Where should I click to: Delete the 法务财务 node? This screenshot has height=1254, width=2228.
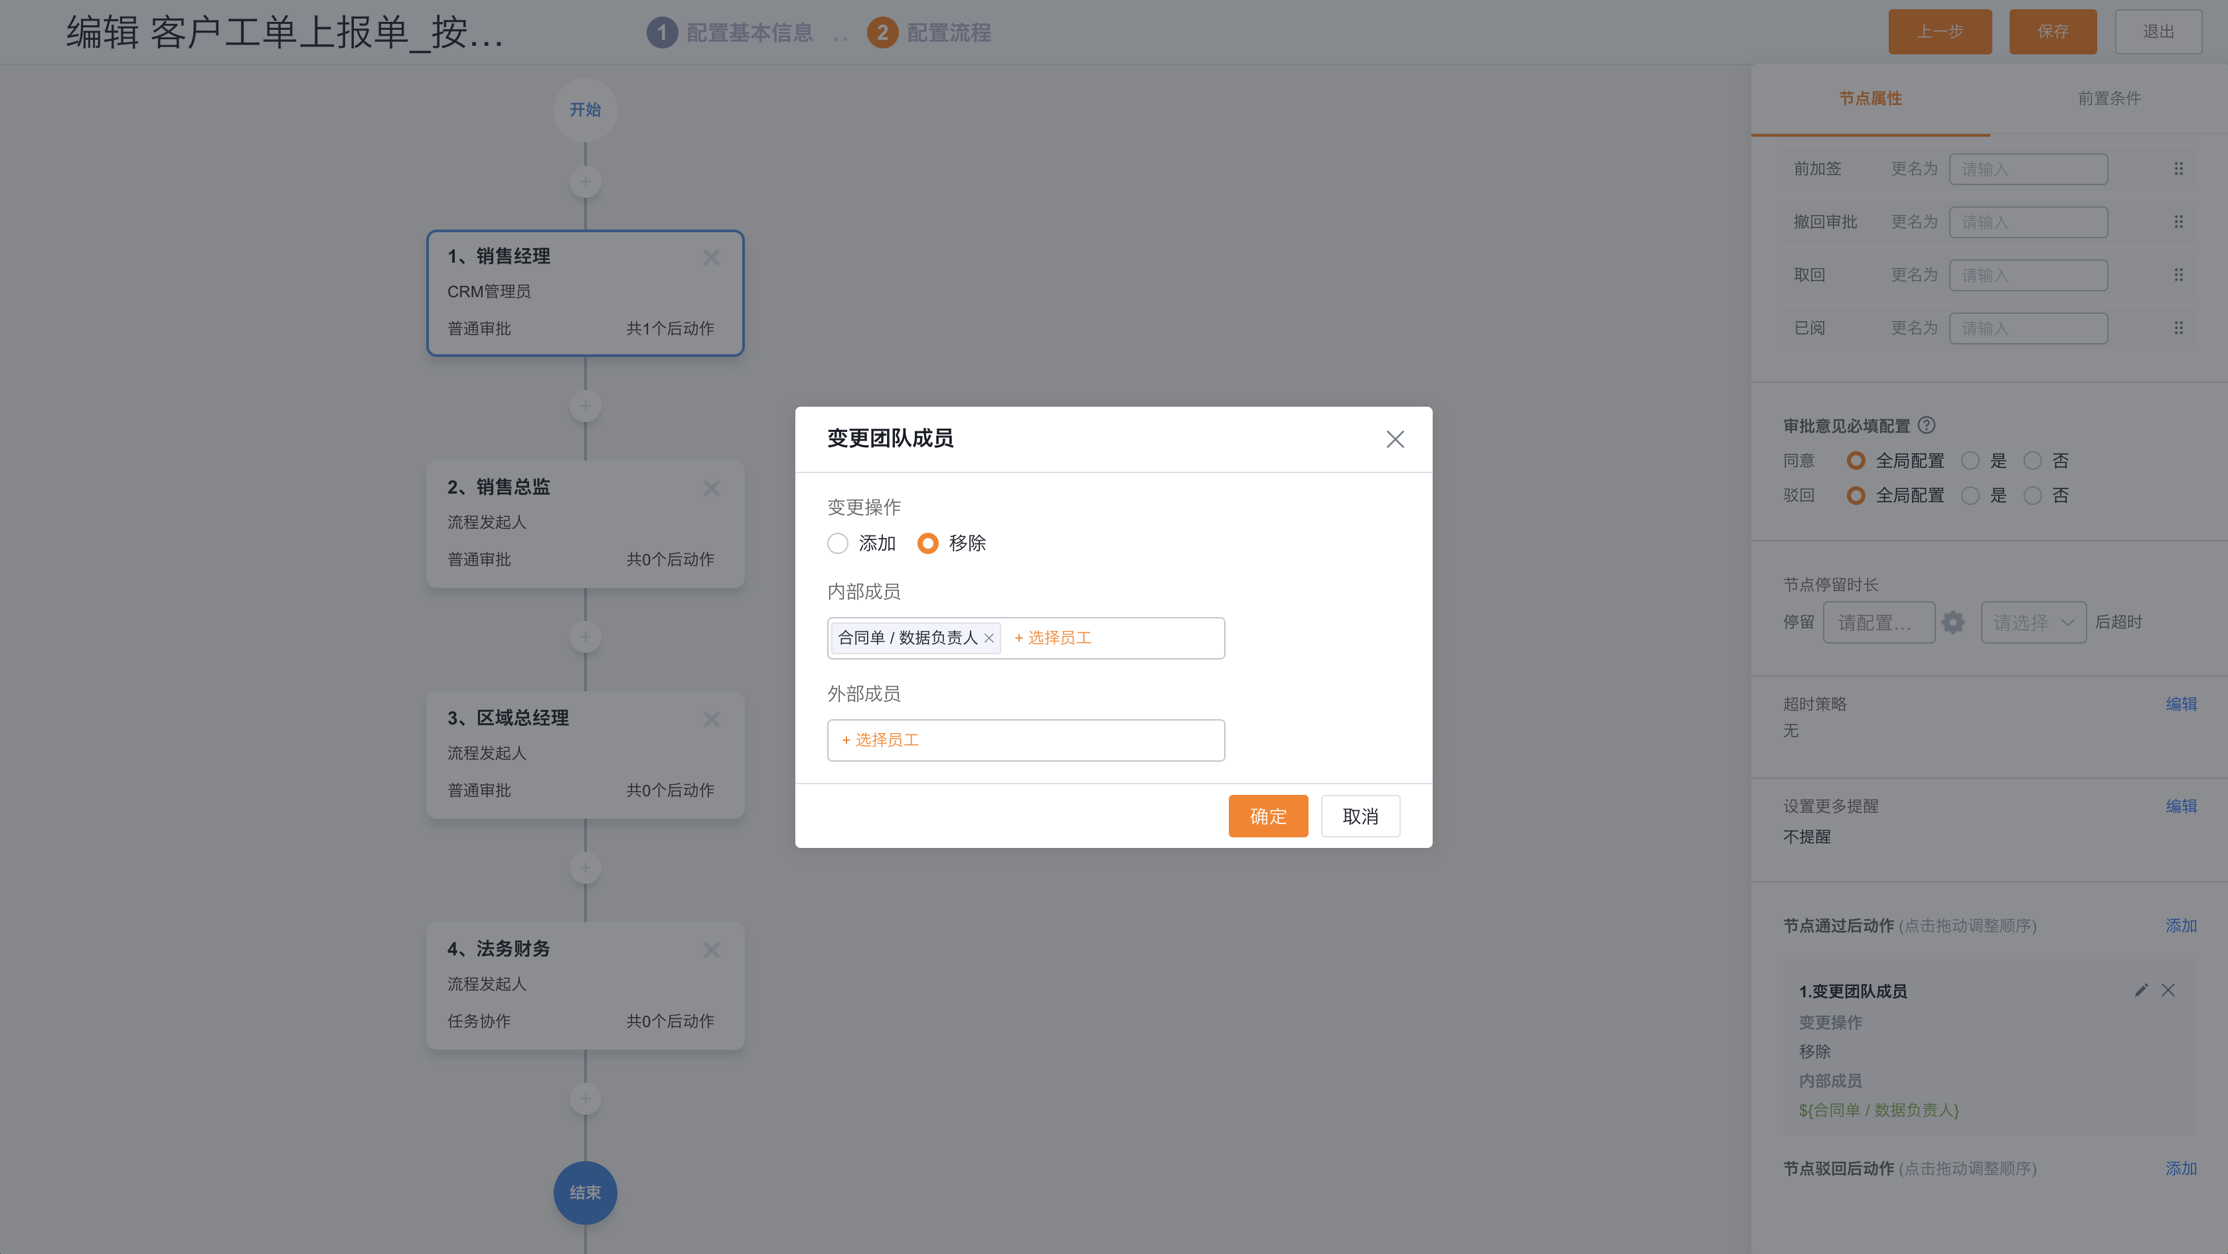pyautogui.click(x=711, y=950)
